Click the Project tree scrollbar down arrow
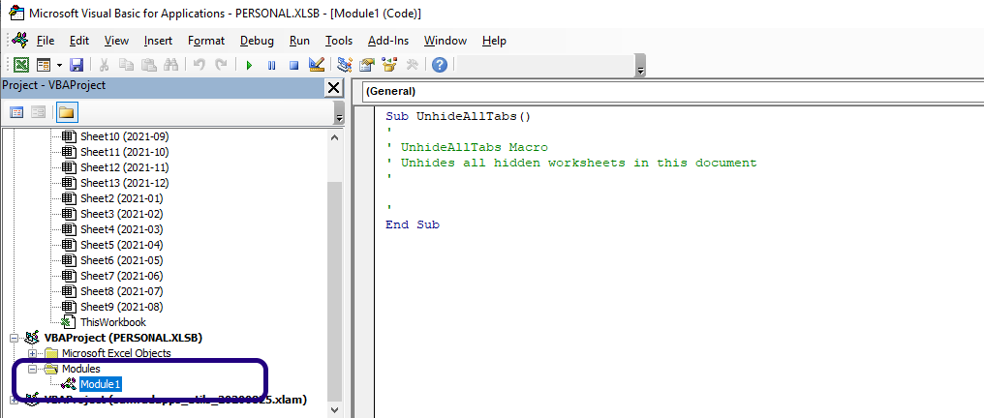Viewport: 984px width, 418px height. pyautogui.click(x=334, y=410)
